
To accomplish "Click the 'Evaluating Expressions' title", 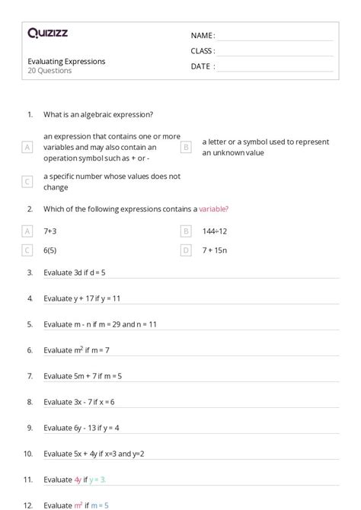I will (x=66, y=62).
